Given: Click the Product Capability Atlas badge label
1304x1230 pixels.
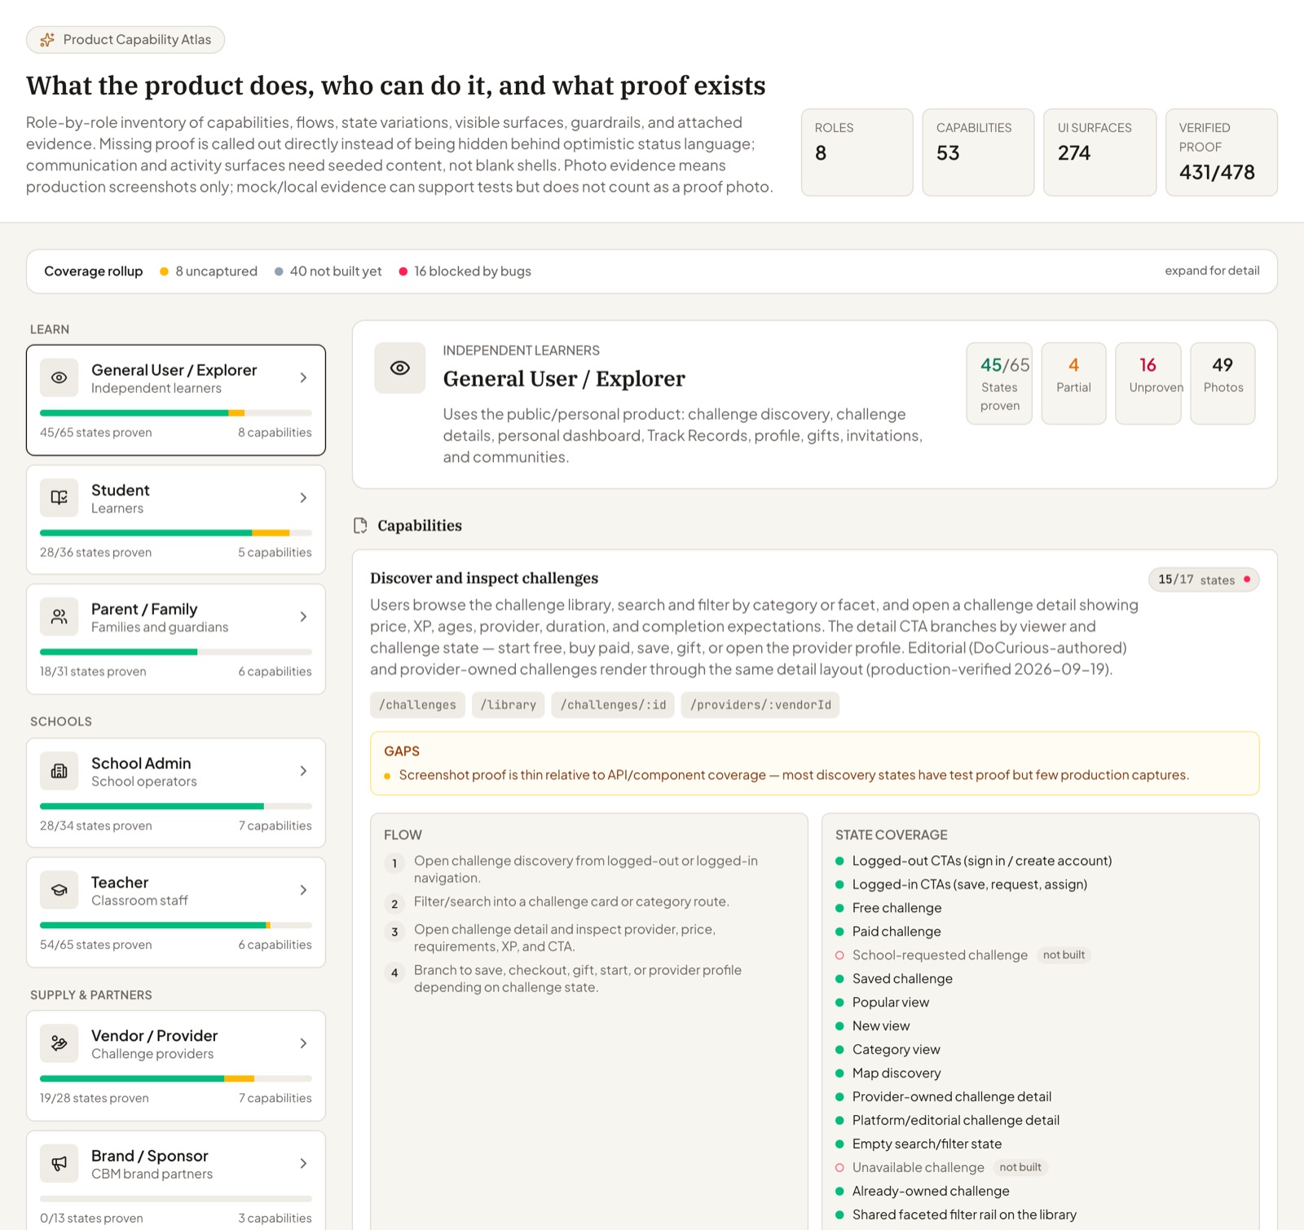Looking at the screenshot, I should (x=137, y=39).
